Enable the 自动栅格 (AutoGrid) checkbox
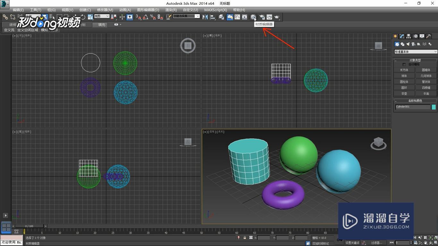This screenshot has width=438, height=246. 405,64
